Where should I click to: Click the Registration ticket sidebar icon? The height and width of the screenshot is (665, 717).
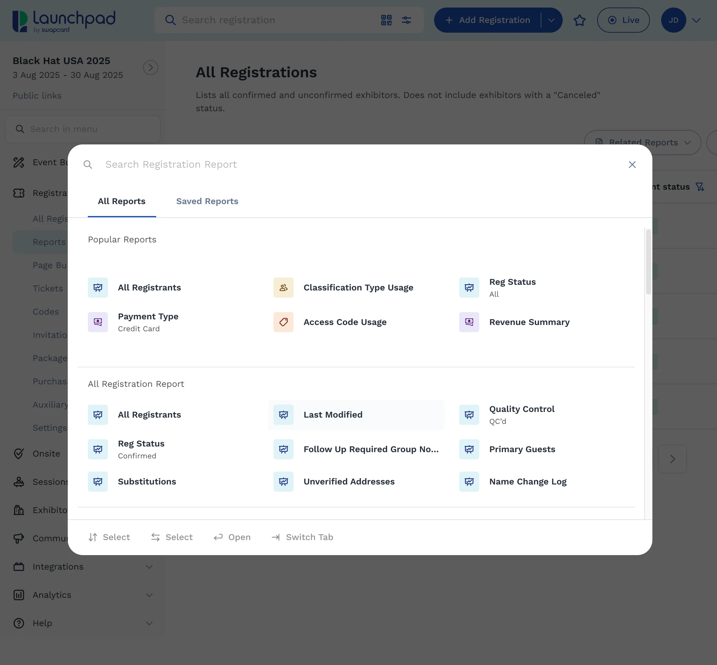point(19,193)
